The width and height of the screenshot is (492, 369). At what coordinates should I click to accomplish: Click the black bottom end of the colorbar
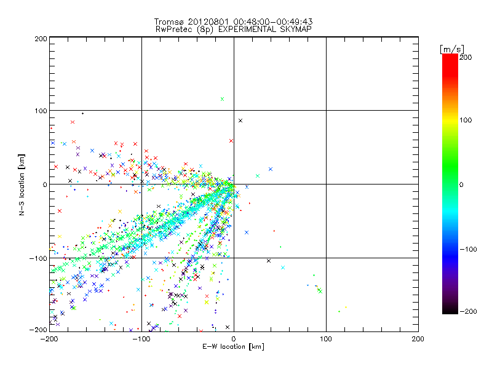(450, 307)
